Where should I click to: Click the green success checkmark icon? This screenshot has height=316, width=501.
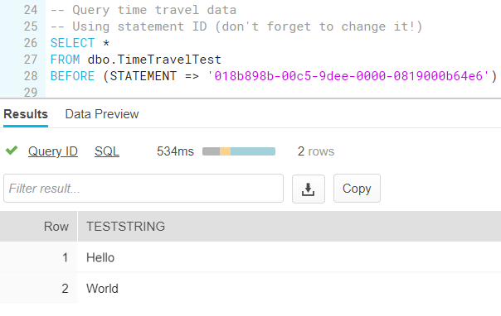12,151
